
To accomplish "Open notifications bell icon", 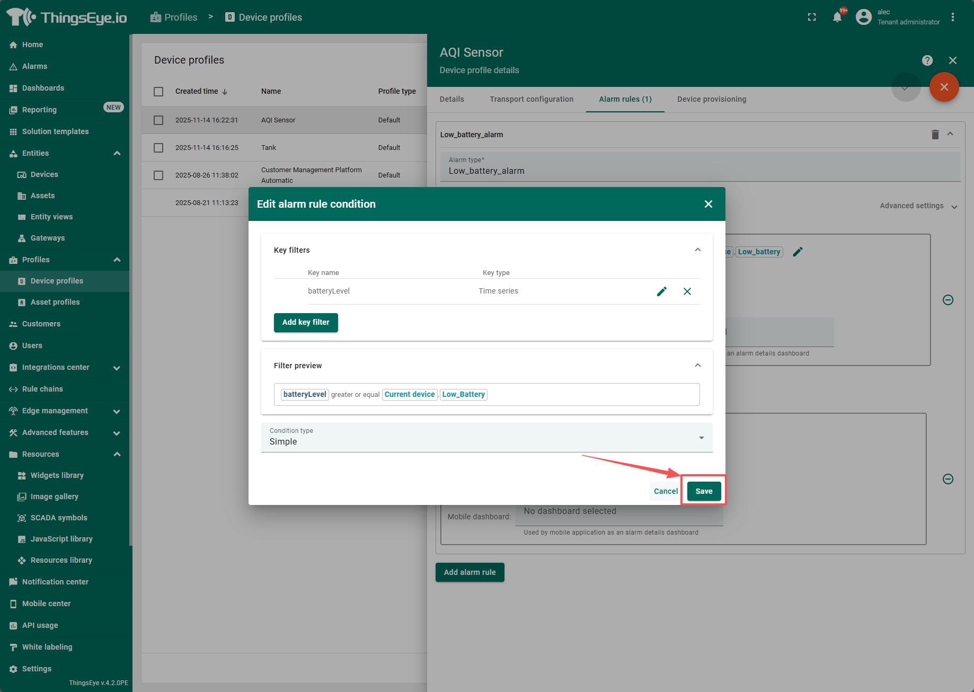I will (837, 17).
